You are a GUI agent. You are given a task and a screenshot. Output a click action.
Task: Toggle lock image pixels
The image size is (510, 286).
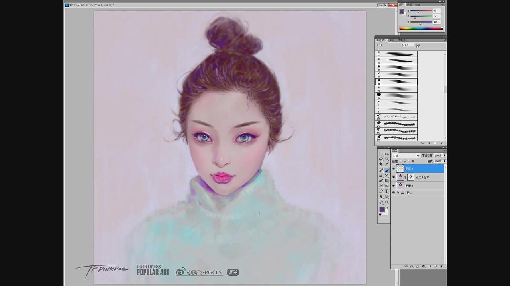405,161
